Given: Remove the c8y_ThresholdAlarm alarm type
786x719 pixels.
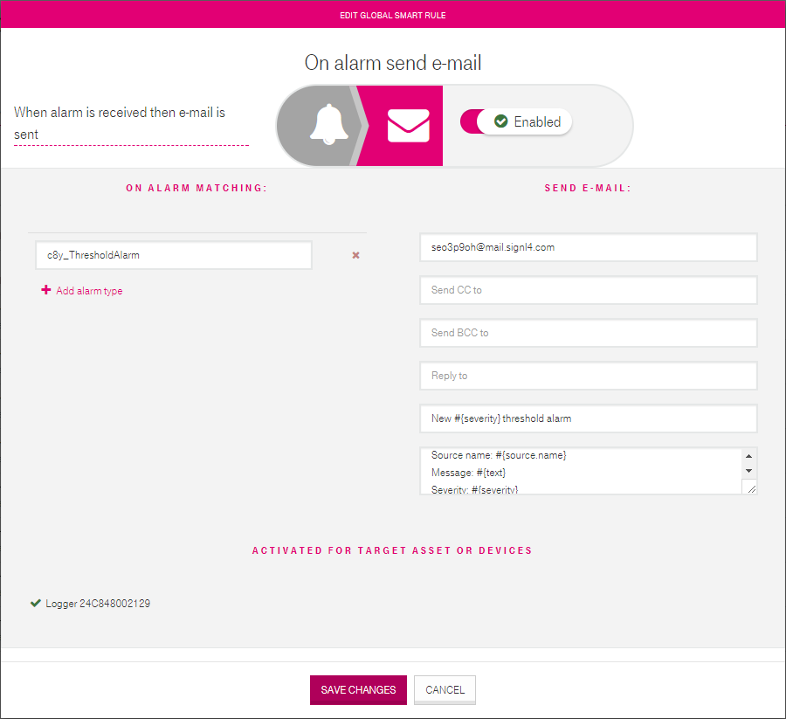Looking at the screenshot, I should (x=356, y=255).
